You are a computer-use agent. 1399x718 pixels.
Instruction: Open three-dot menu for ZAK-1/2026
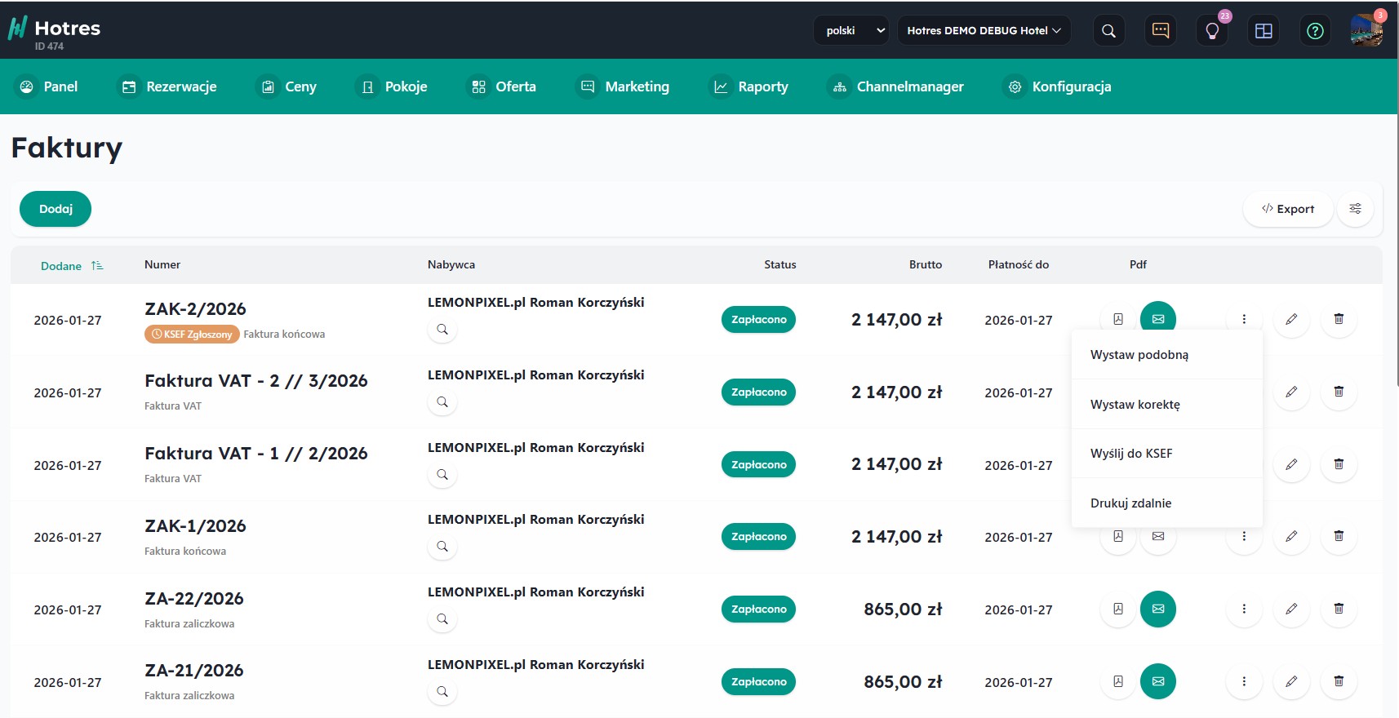1244,537
